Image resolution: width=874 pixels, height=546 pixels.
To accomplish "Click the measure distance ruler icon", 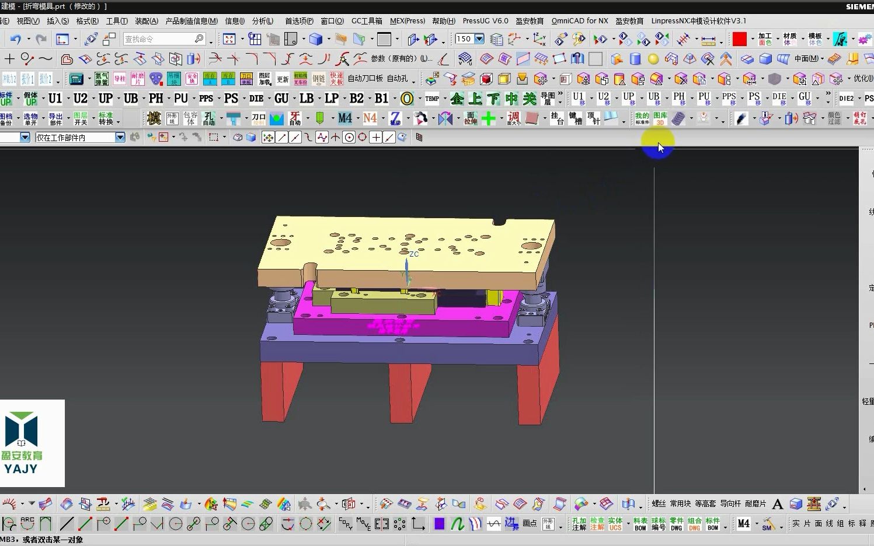I will [x=708, y=40].
